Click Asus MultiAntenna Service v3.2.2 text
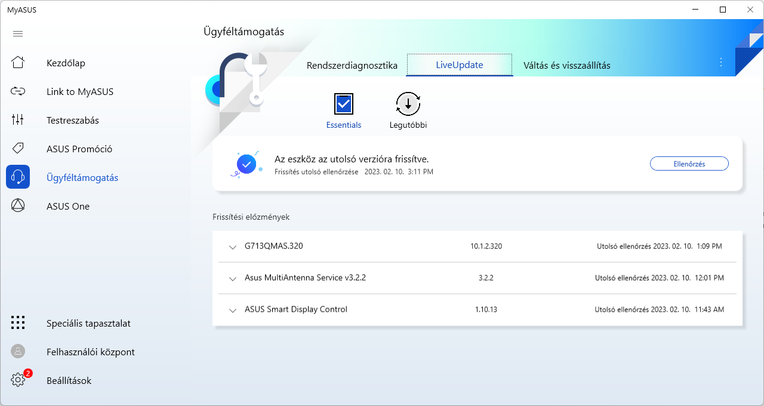The width and height of the screenshot is (764, 406). (305, 278)
